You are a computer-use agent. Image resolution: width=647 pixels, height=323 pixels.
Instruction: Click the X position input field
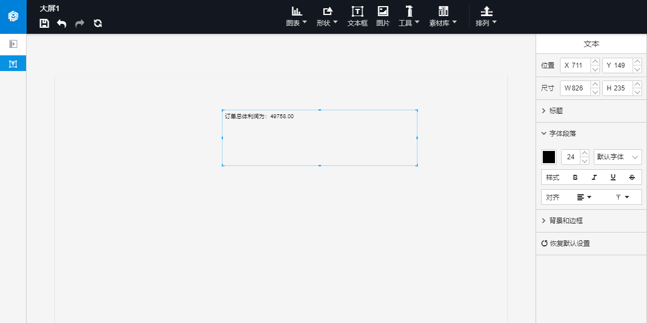pyautogui.click(x=575, y=65)
